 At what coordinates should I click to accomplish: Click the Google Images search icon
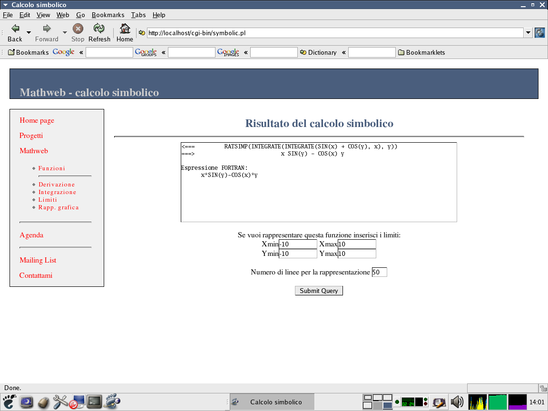tap(228, 52)
